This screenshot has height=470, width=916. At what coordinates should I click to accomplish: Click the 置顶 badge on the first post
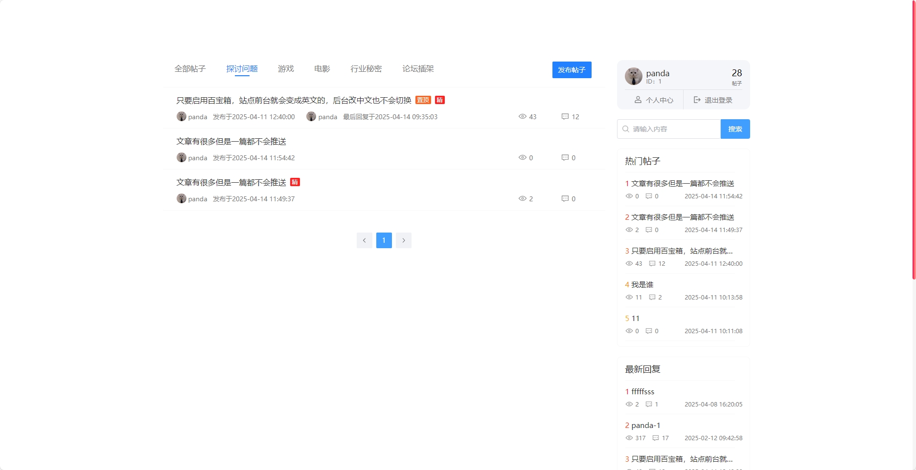click(423, 100)
